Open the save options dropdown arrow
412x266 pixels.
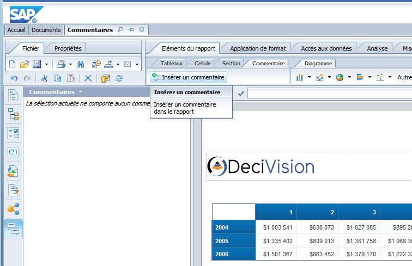coord(46,64)
